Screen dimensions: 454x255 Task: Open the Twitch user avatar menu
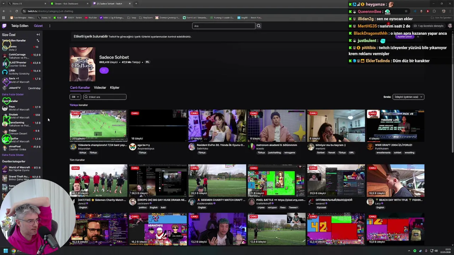tap(450, 26)
